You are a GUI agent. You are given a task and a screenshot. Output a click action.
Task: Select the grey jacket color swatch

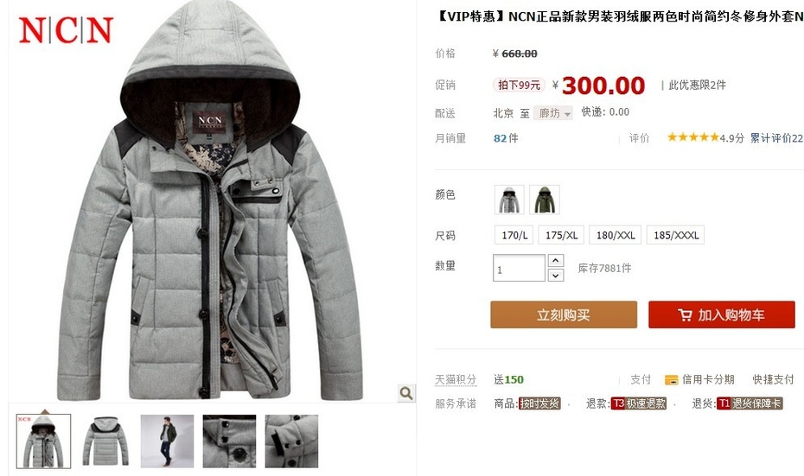click(x=509, y=200)
